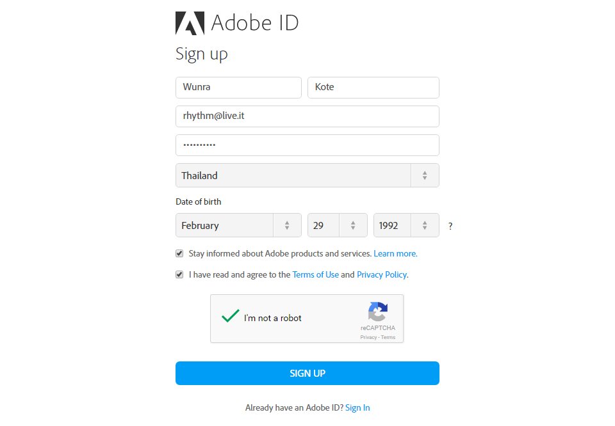Open the Privacy Policy link
615x426 pixels.
[382, 274]
